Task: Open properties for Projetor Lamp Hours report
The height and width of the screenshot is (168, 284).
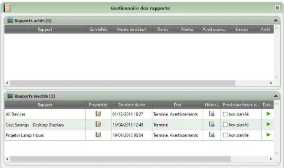Action: tap(98, 135)
